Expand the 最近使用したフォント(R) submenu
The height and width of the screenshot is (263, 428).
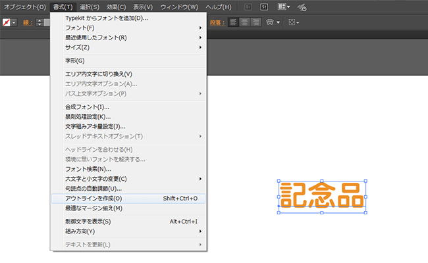coord(128,37)
